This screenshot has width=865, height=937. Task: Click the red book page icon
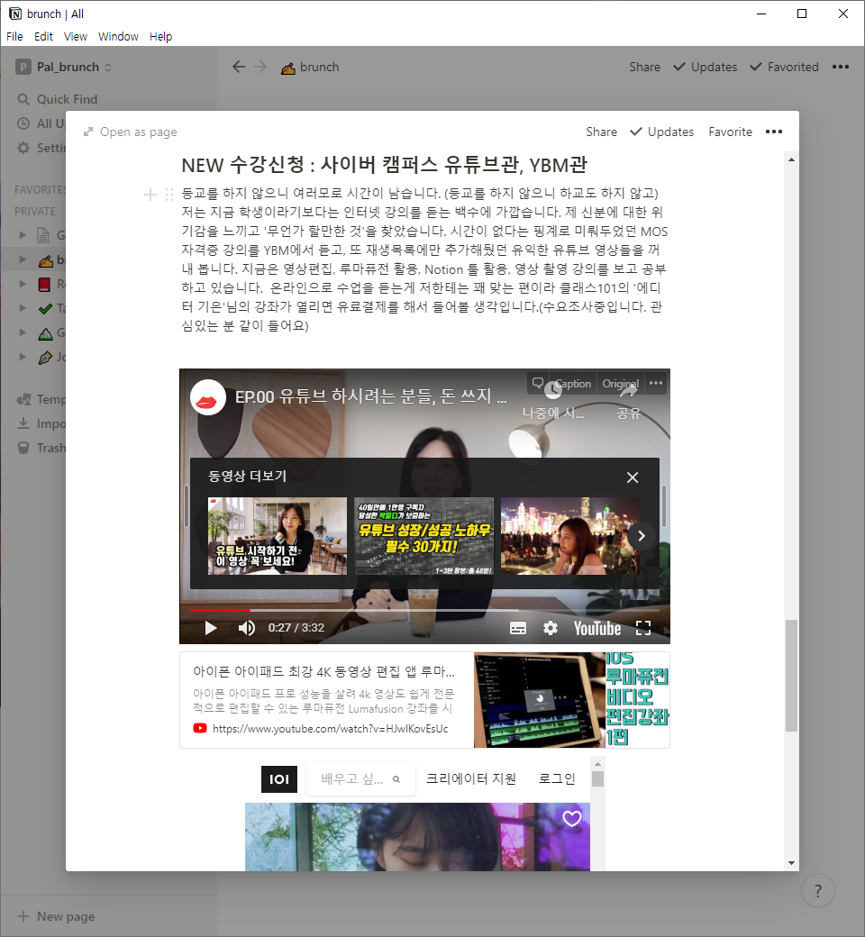(44, 285)
